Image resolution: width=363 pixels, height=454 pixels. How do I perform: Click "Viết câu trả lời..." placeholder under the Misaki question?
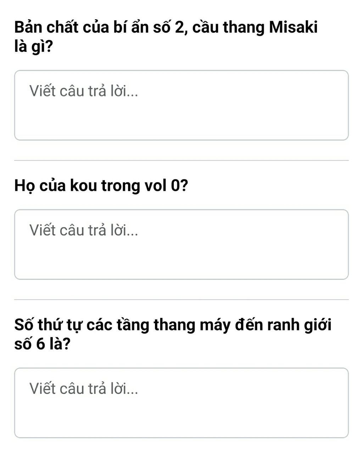click(x=84, y=92)
